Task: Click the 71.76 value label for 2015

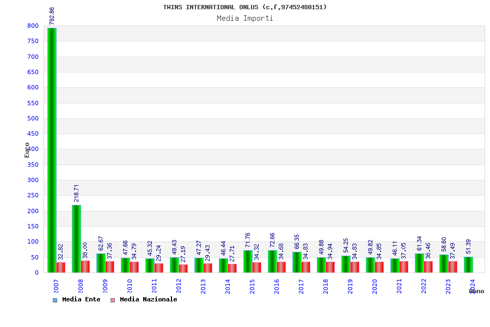Action: pos(248,240)
